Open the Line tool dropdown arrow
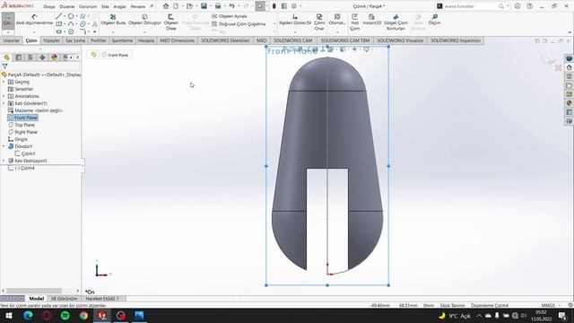 pyautogui.click(x=65, y=16)
